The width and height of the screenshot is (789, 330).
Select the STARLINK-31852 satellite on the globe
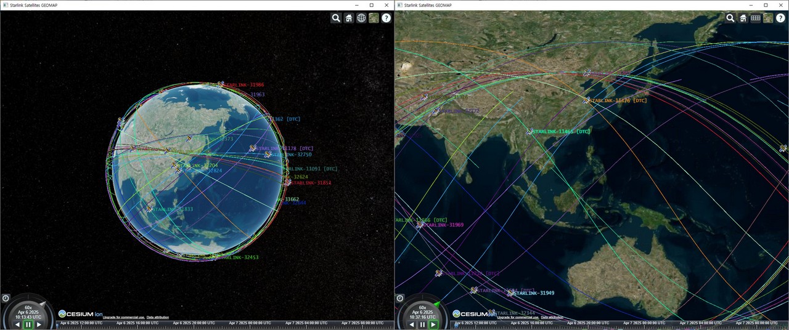[287, 182]
